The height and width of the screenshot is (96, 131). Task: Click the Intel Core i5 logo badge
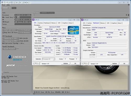point(73,30)
